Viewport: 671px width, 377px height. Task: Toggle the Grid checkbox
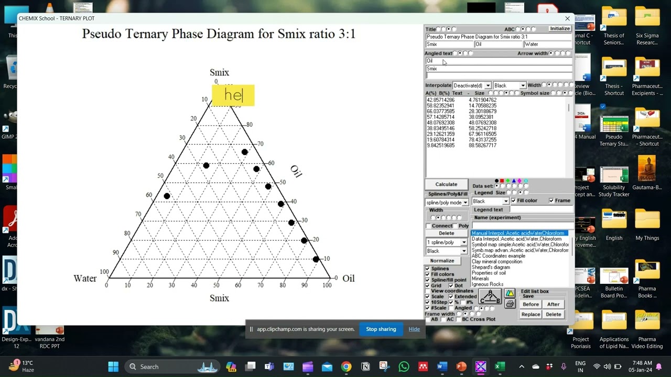coord(427,286)
